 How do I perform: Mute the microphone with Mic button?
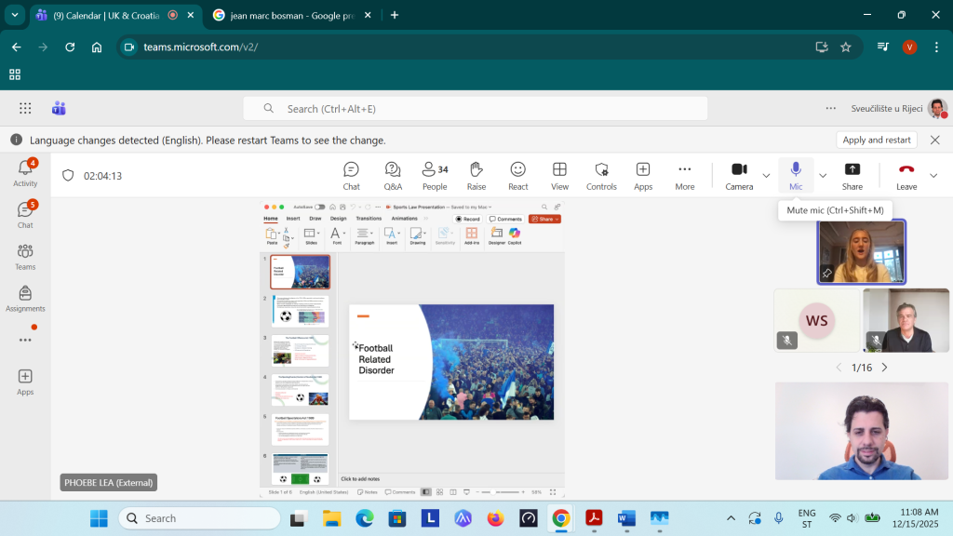796,175
